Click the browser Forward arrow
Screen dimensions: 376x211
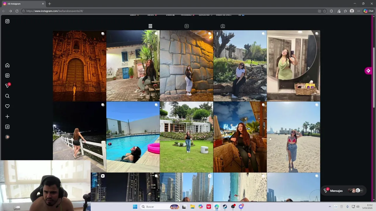coord(10,11)
